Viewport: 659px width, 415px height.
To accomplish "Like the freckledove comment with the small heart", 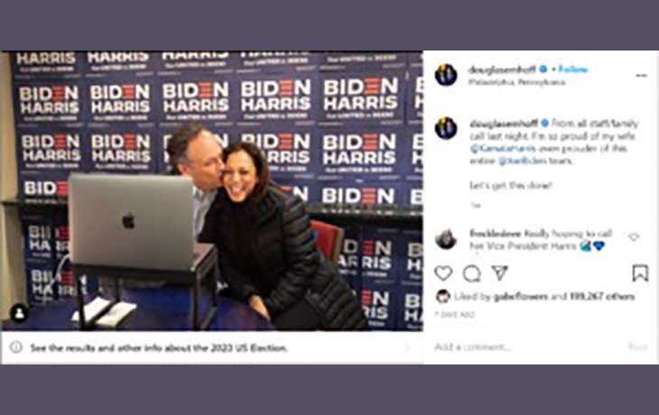I will tap(634, 237).
